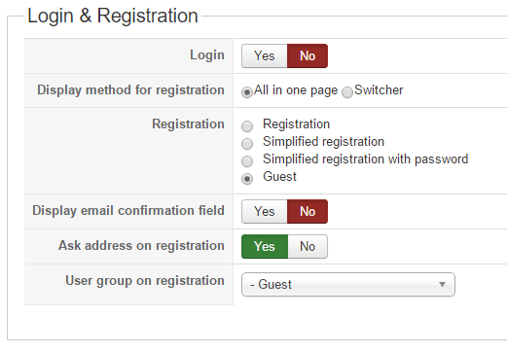Select All in one page radio button

[247, 92]
